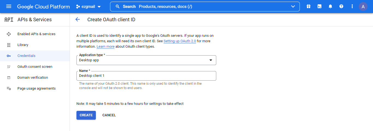Click the Credentials key icon
Viewport: 373px width, 131px height.
9,56
